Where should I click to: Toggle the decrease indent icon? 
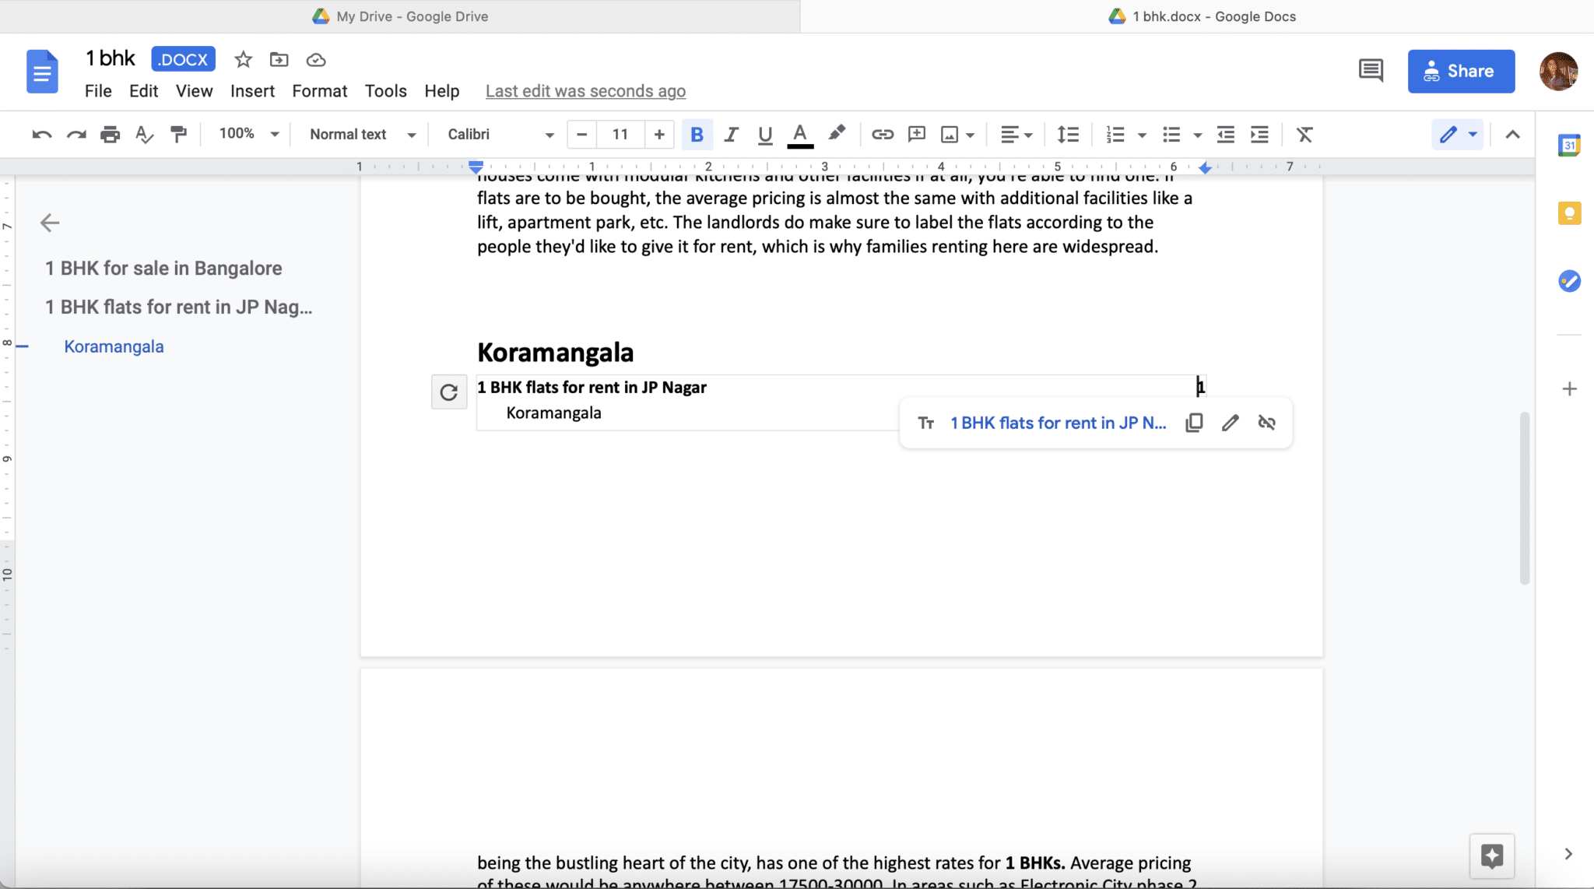[1225, 134]
